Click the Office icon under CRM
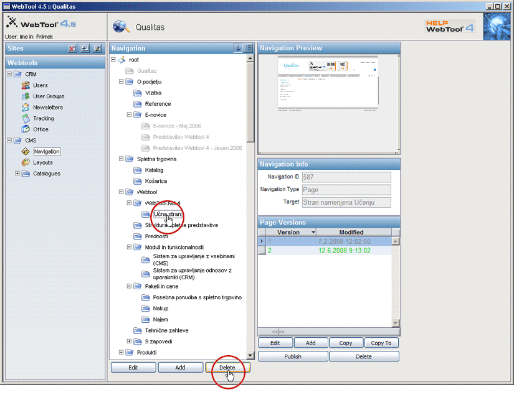Image resolution: width=514 pixels, height=395 pixels. point(26,129)
